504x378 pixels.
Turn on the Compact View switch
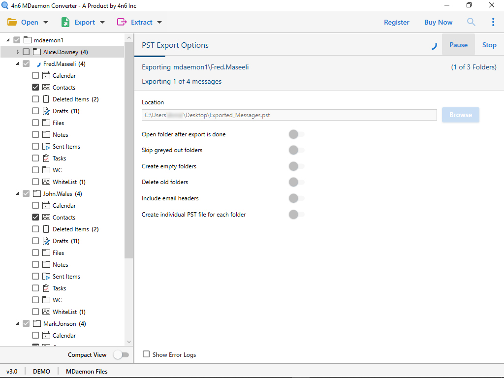pyautogui.click(x=121, y=355)
